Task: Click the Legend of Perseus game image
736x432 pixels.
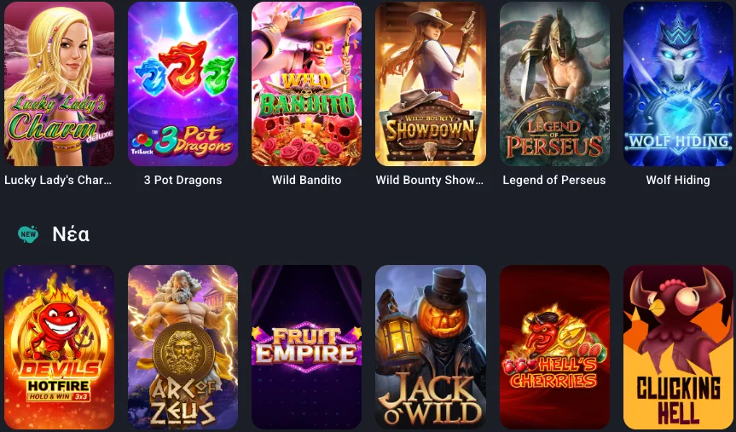Action: click(x=554, y=84)
